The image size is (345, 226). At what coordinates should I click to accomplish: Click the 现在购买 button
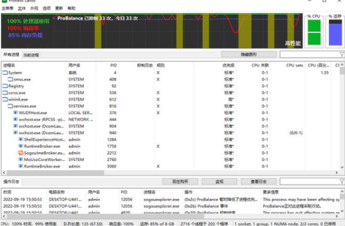(x=180, y=181)
